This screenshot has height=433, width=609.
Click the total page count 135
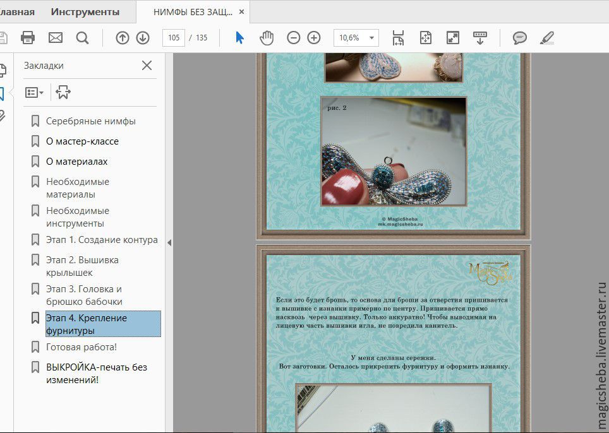point(202,38)
